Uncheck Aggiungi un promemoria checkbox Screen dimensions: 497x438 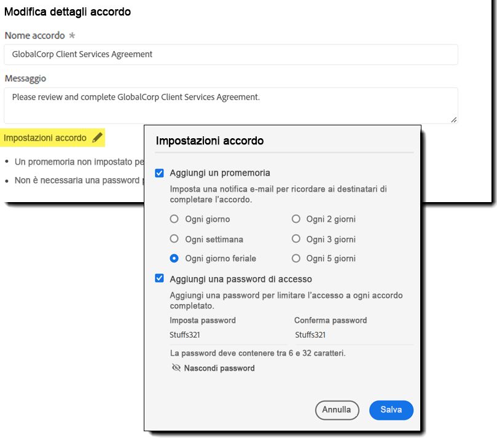(160, 173)
